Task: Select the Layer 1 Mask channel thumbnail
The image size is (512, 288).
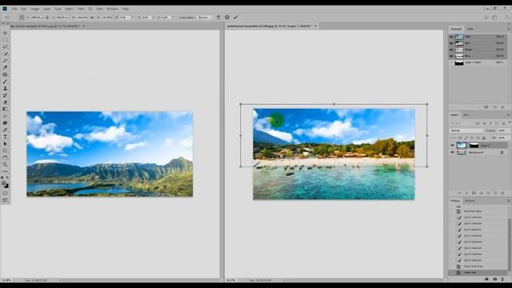Action: tap(459, 62)
